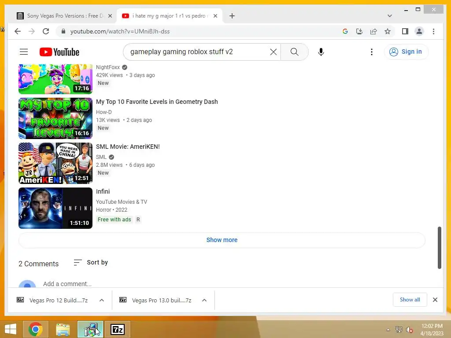The image size is (451, 338).
Task: Open the SML channel name
Action: 101,157
